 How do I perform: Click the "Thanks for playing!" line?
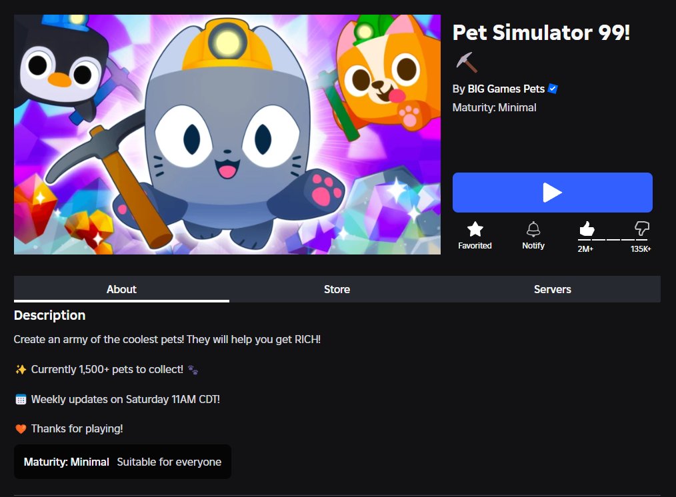coord(77,428)
